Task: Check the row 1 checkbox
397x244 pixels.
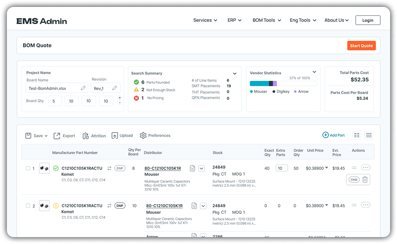Action: coord(28,169)
